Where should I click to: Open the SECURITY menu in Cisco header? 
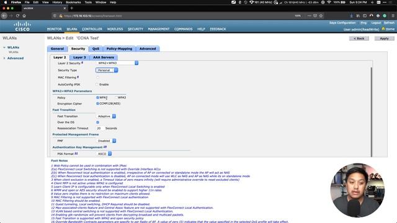click(135, 29)
